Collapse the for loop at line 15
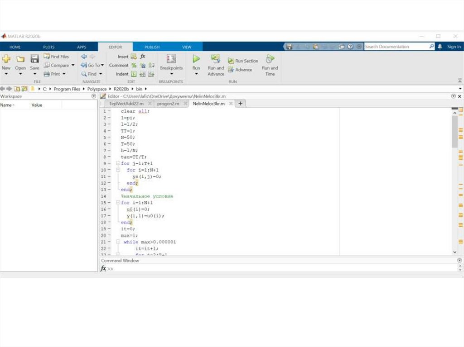 click(x=118, y=203)
